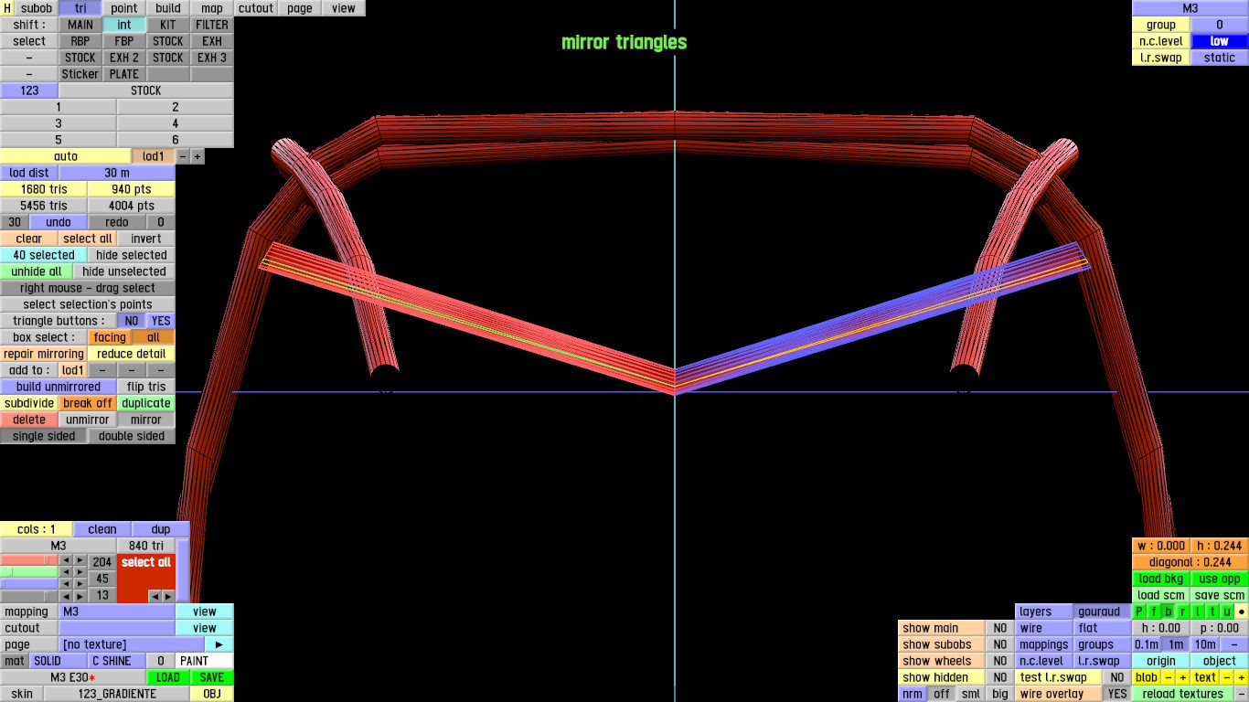The width and height of the screenshot is (1249, 702).
Task: Toggle the show main NO option
Action: pyautogui.click(x=999, y=628)
